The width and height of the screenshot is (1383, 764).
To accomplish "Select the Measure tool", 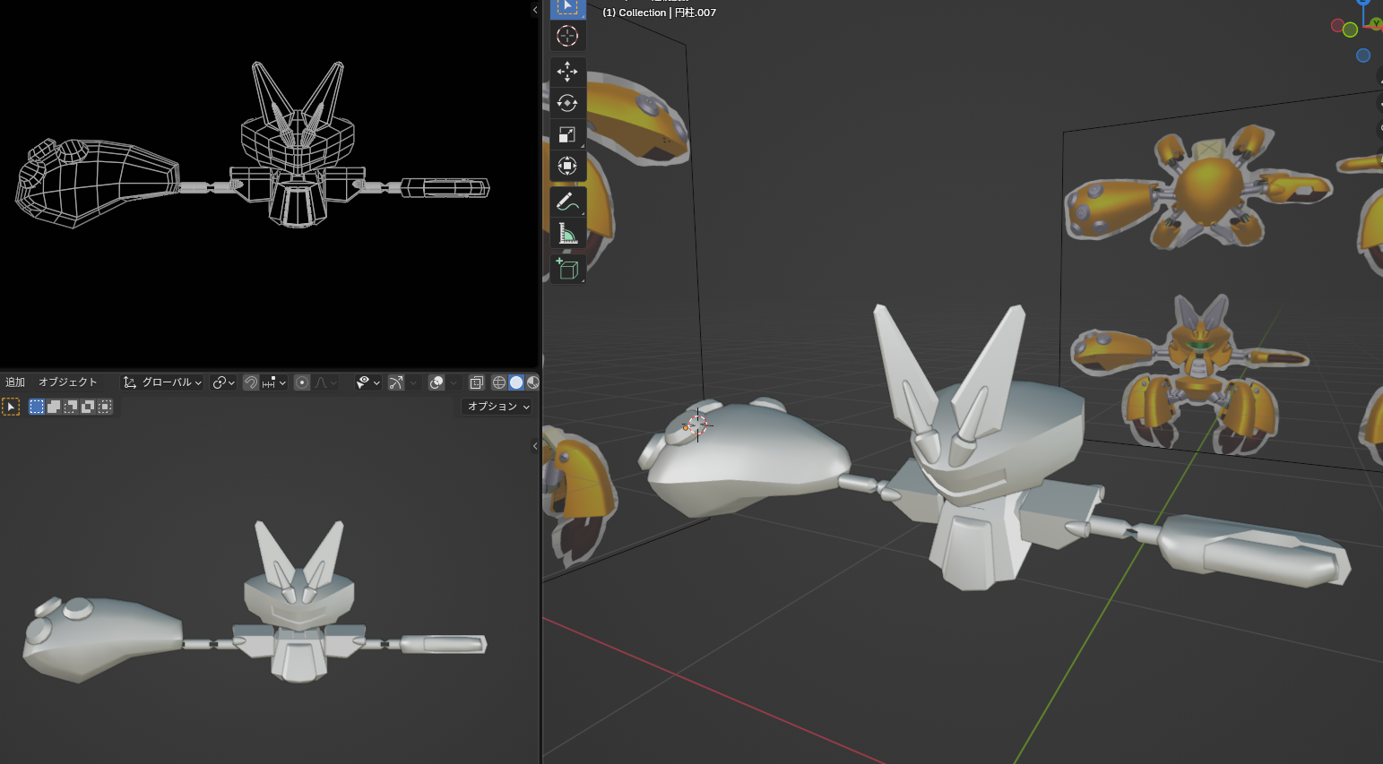I will 567,234.
